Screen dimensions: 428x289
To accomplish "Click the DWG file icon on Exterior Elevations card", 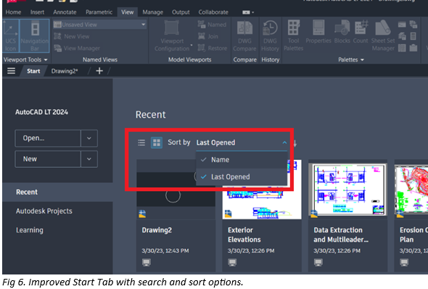I will (229, 213).
